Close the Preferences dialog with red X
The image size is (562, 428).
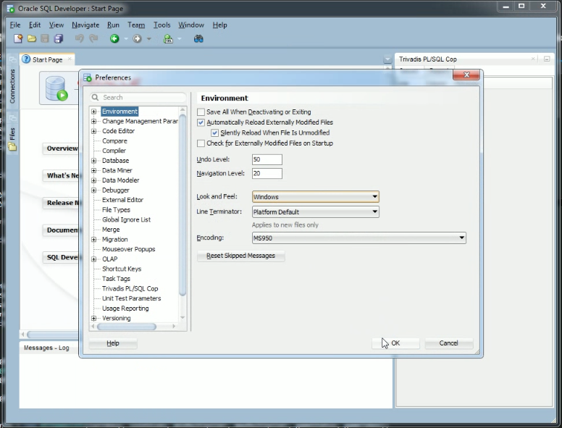pyautogui.click(x=466, y=75)
